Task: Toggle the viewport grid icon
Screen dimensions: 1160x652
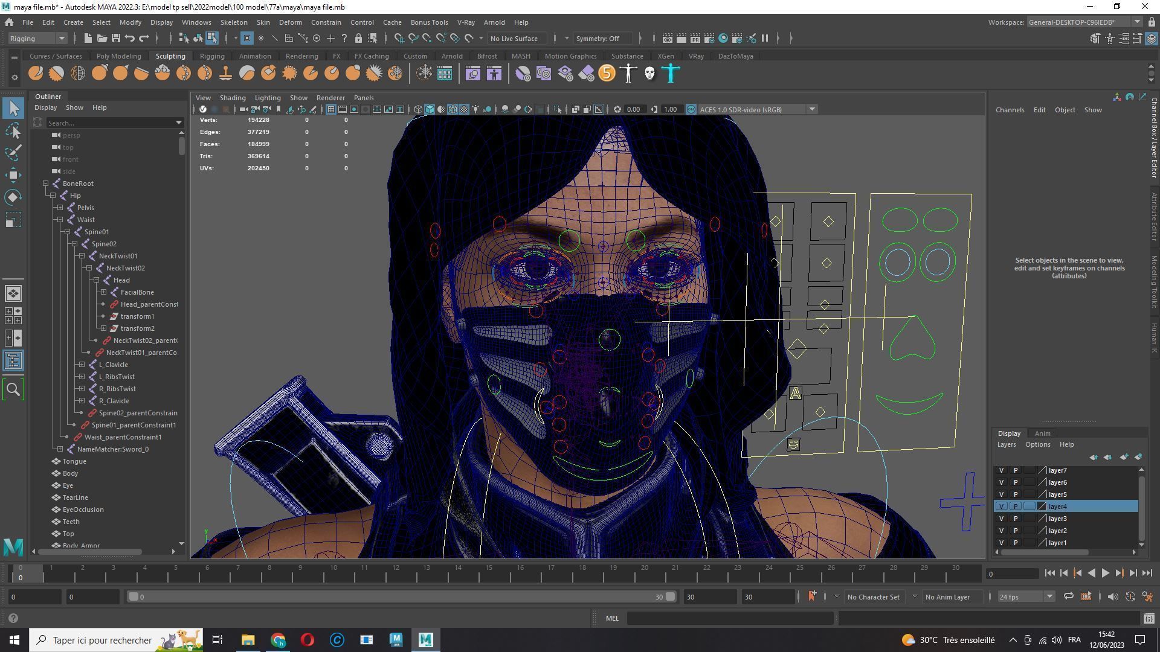Action: coord(331,109)
